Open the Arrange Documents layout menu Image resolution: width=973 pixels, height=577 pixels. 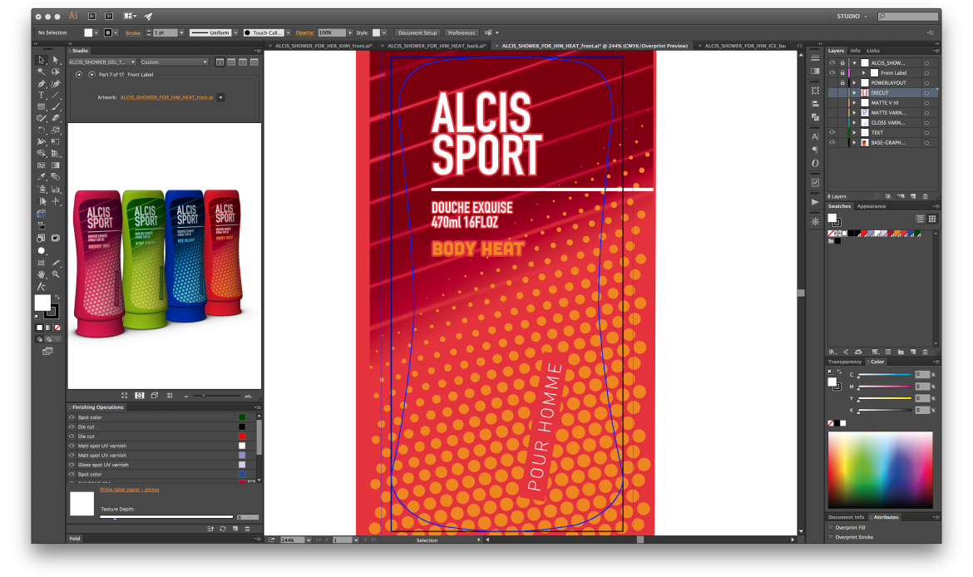130,16
